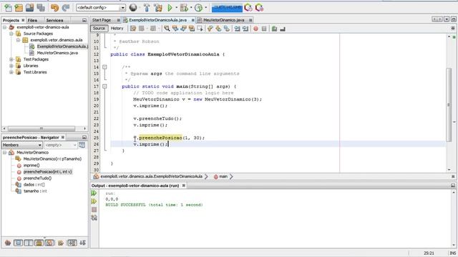
Task: Click the Comment code icon
Action: [274, 29]
